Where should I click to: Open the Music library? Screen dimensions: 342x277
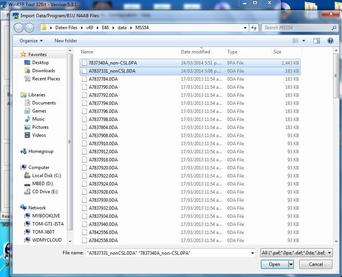(38, 119)
